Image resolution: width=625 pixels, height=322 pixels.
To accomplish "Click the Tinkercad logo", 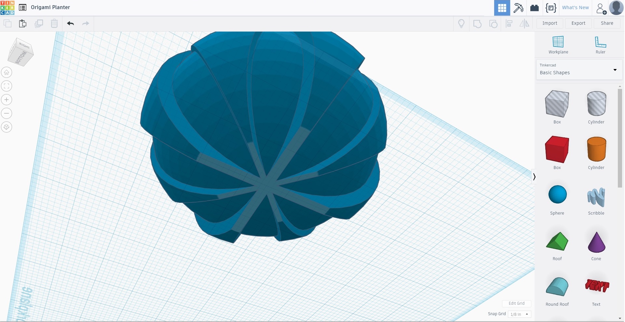I will (7, 7).
